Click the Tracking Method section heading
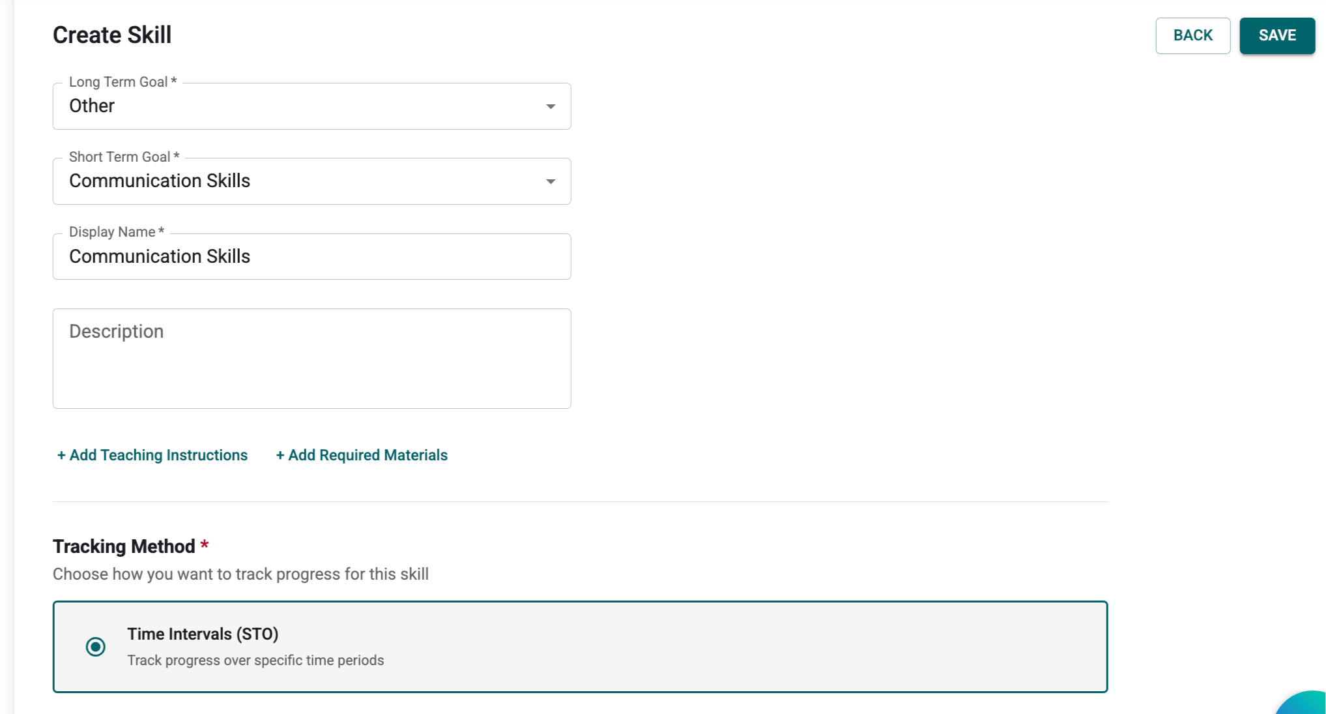The image size is (1326, 714). point(124,546)
